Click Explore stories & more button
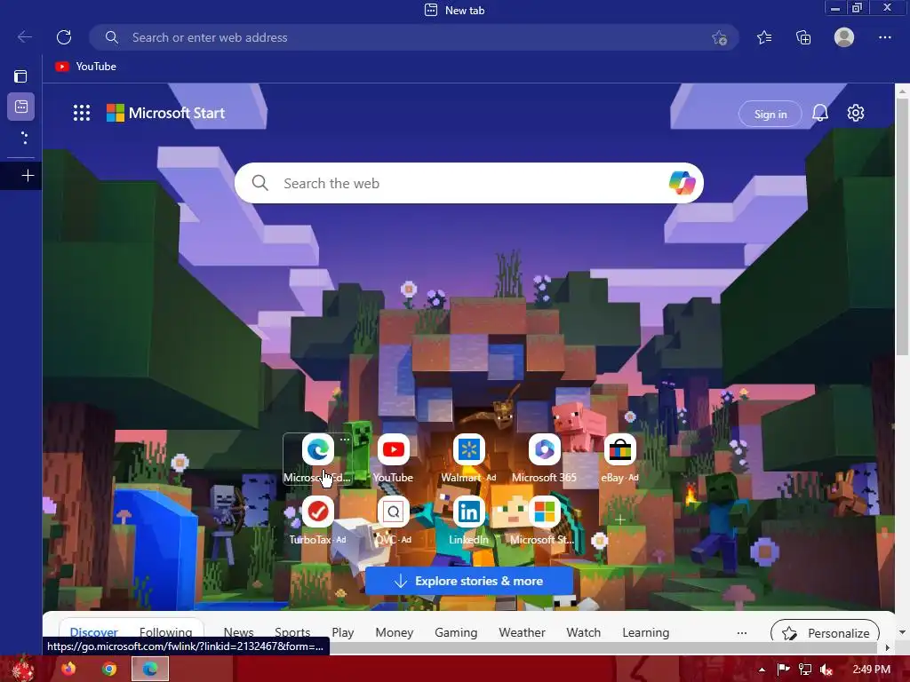 [x=469, y=581]
